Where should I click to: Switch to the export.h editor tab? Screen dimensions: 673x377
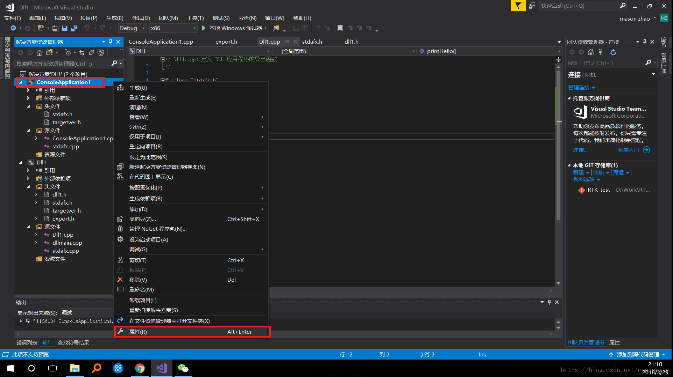pyautogui.click(x=226, y=42)
